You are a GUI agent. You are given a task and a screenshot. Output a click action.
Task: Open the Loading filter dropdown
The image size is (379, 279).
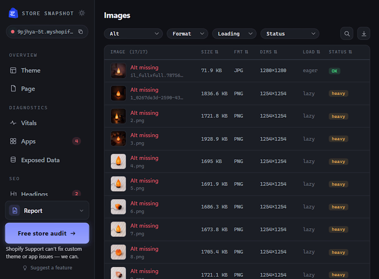[x=234, y=34]
